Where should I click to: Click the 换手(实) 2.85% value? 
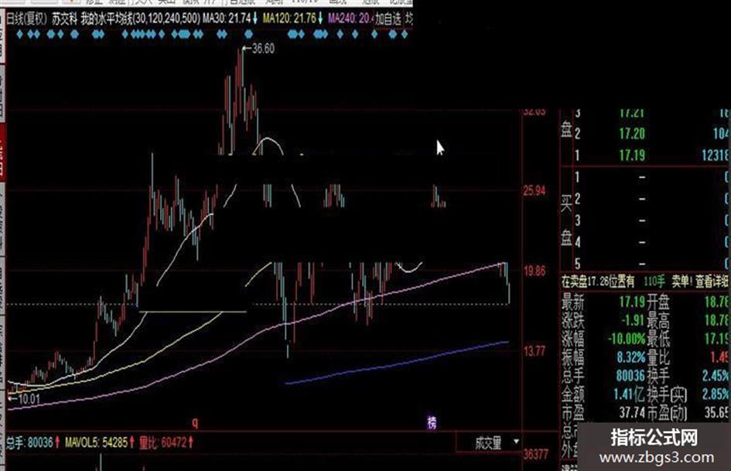[716, 394]
